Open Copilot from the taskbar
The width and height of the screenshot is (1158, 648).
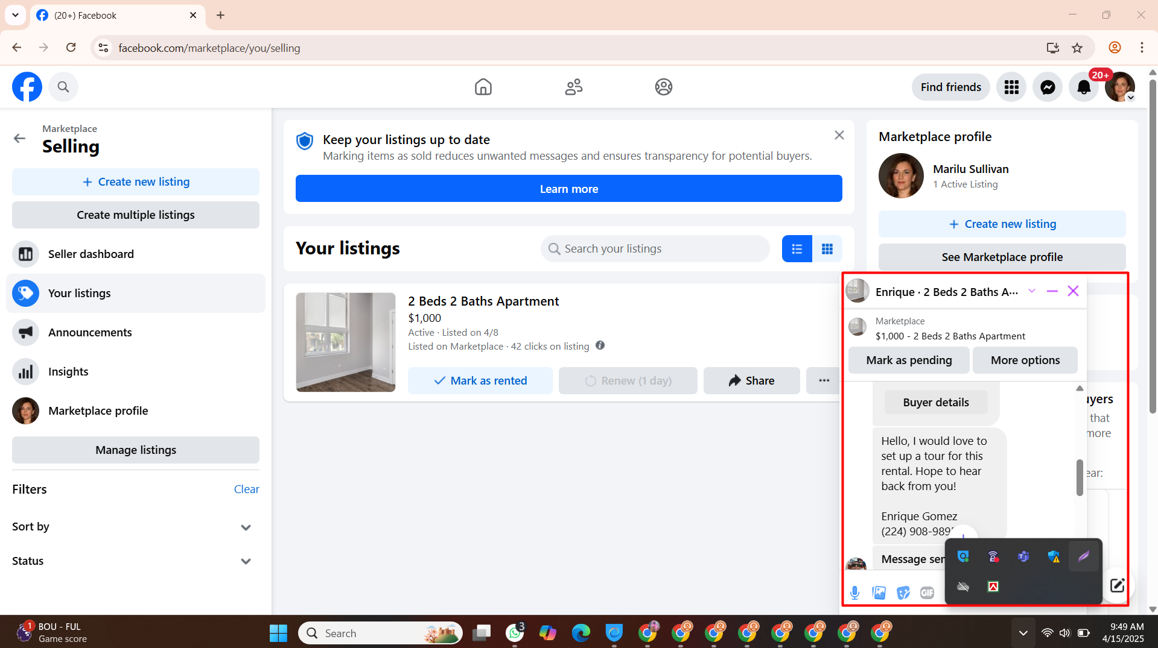click(x=548, y=633)
